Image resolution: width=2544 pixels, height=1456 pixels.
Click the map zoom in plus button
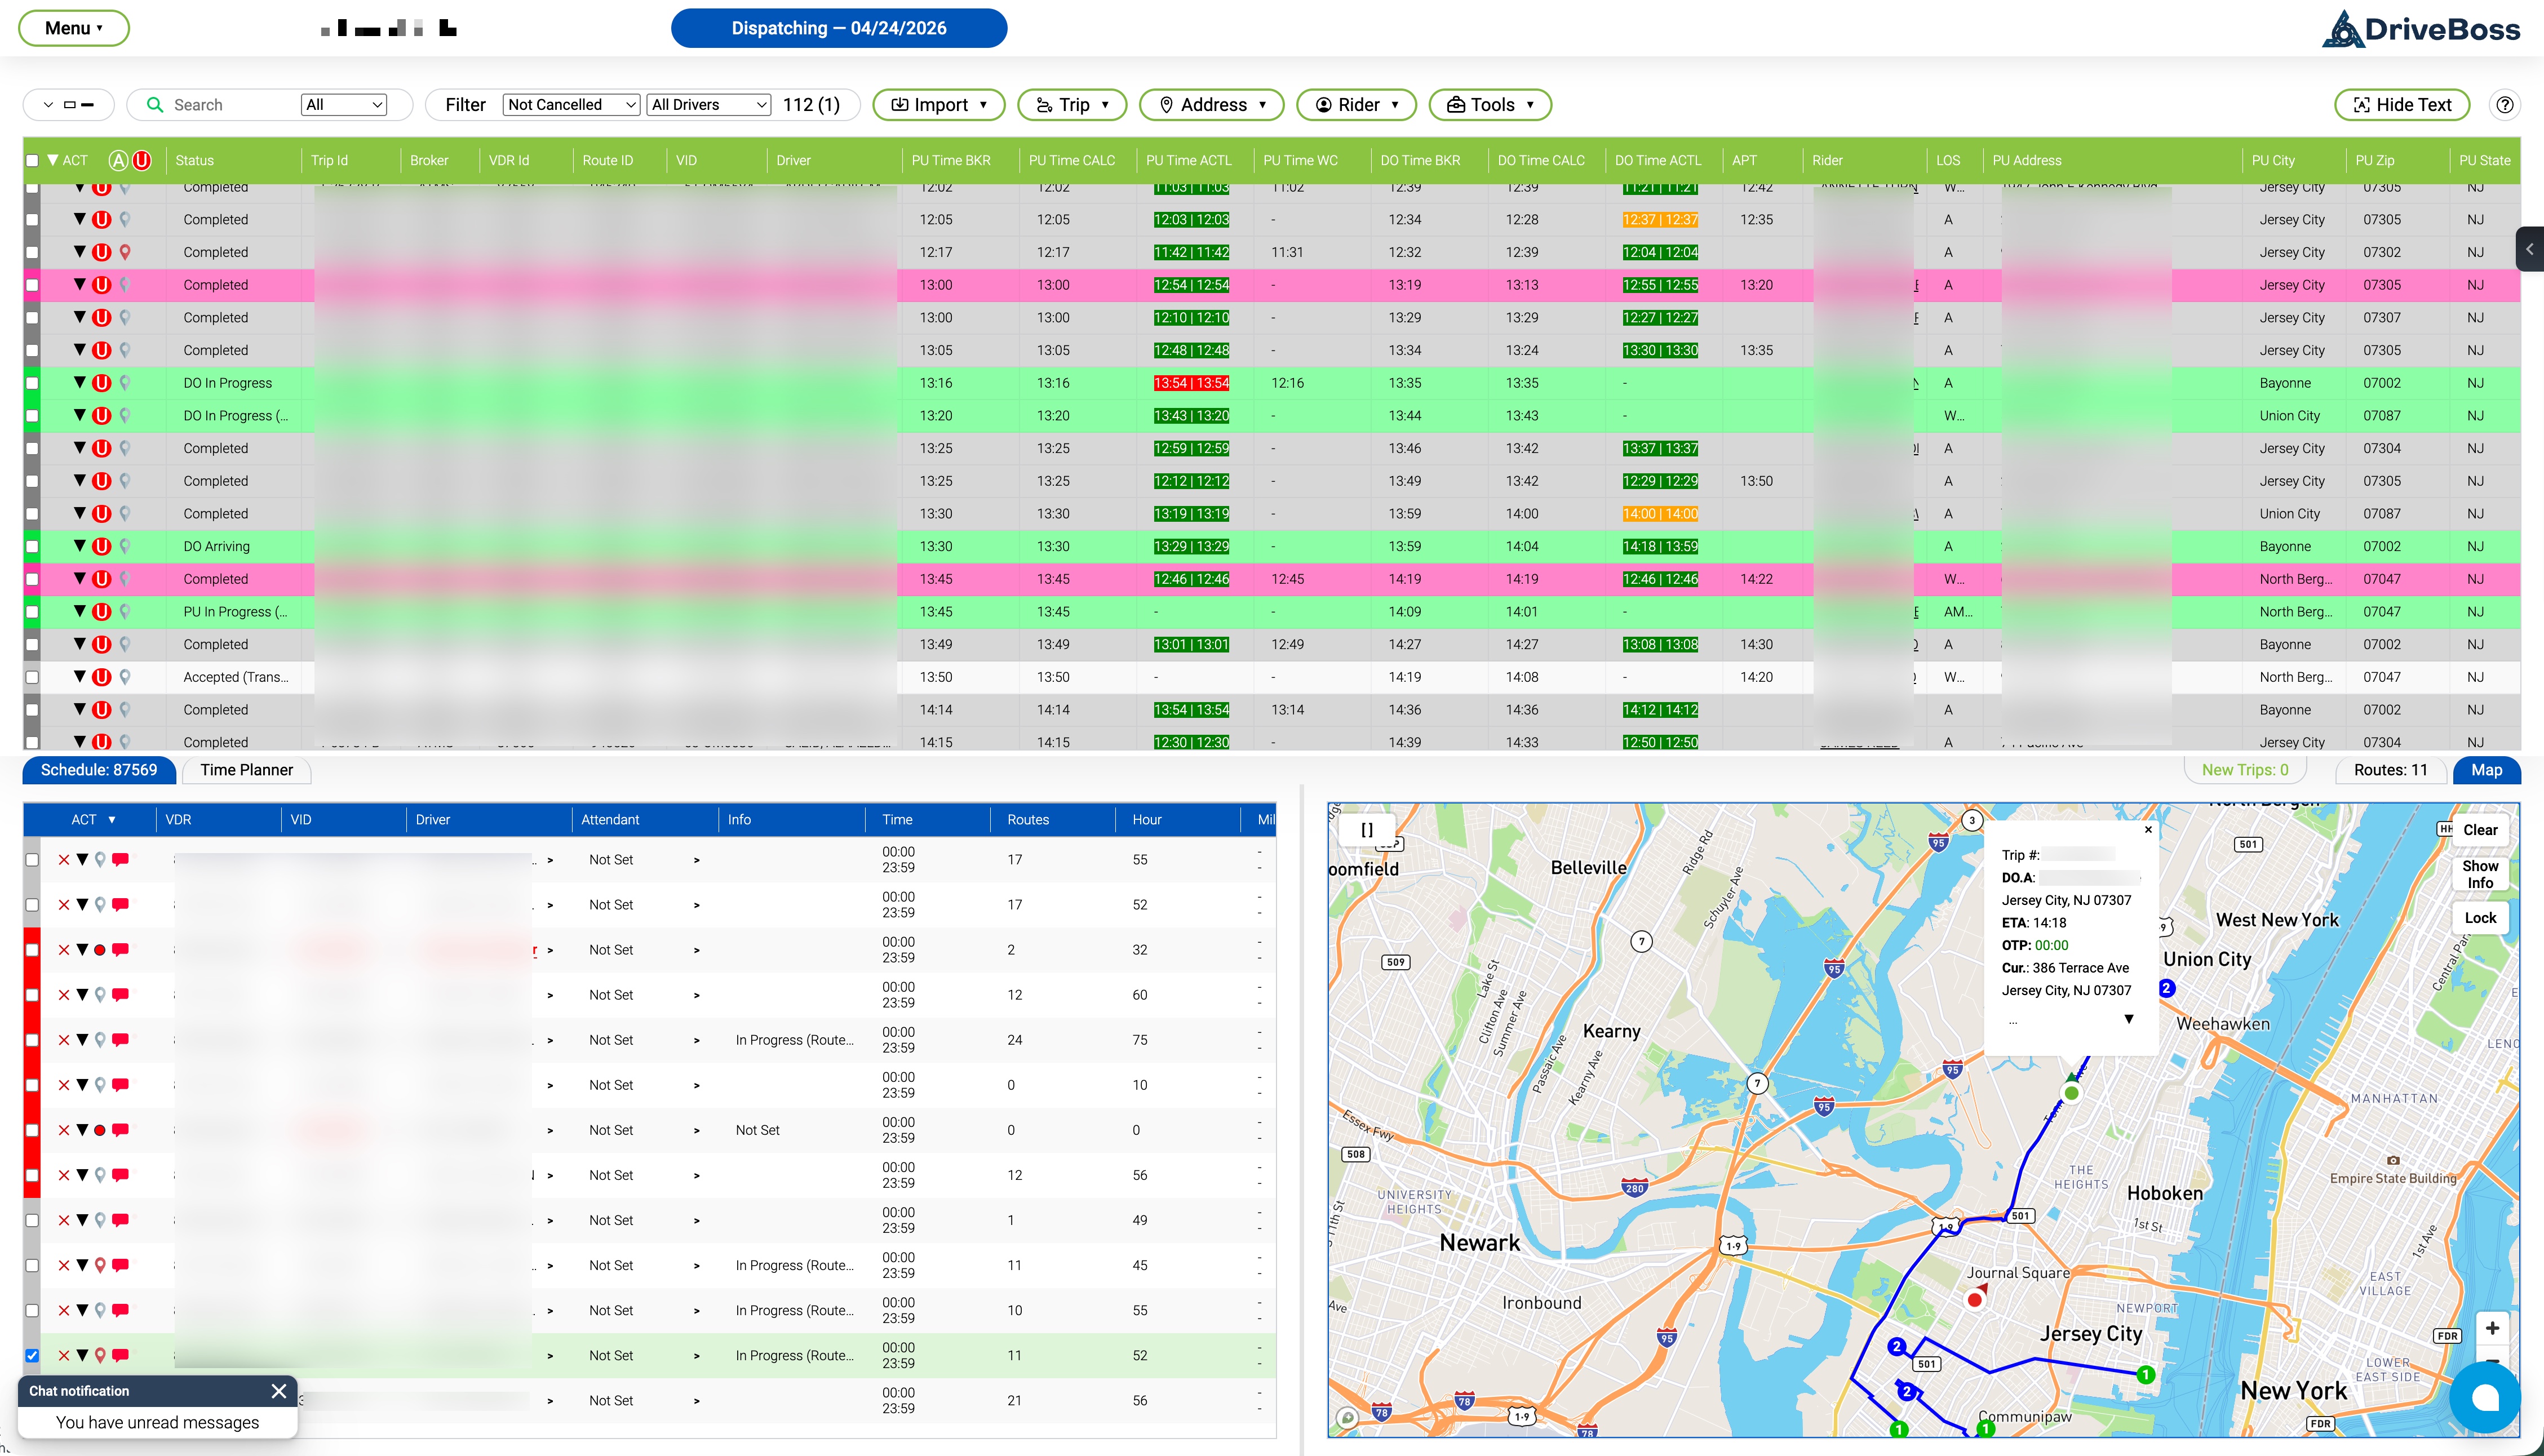coord(2492,1328)
